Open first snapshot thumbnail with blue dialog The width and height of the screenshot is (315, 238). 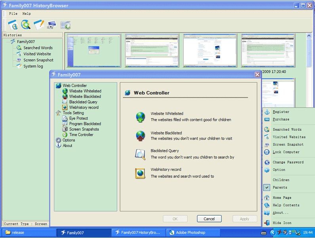point(94,50)
